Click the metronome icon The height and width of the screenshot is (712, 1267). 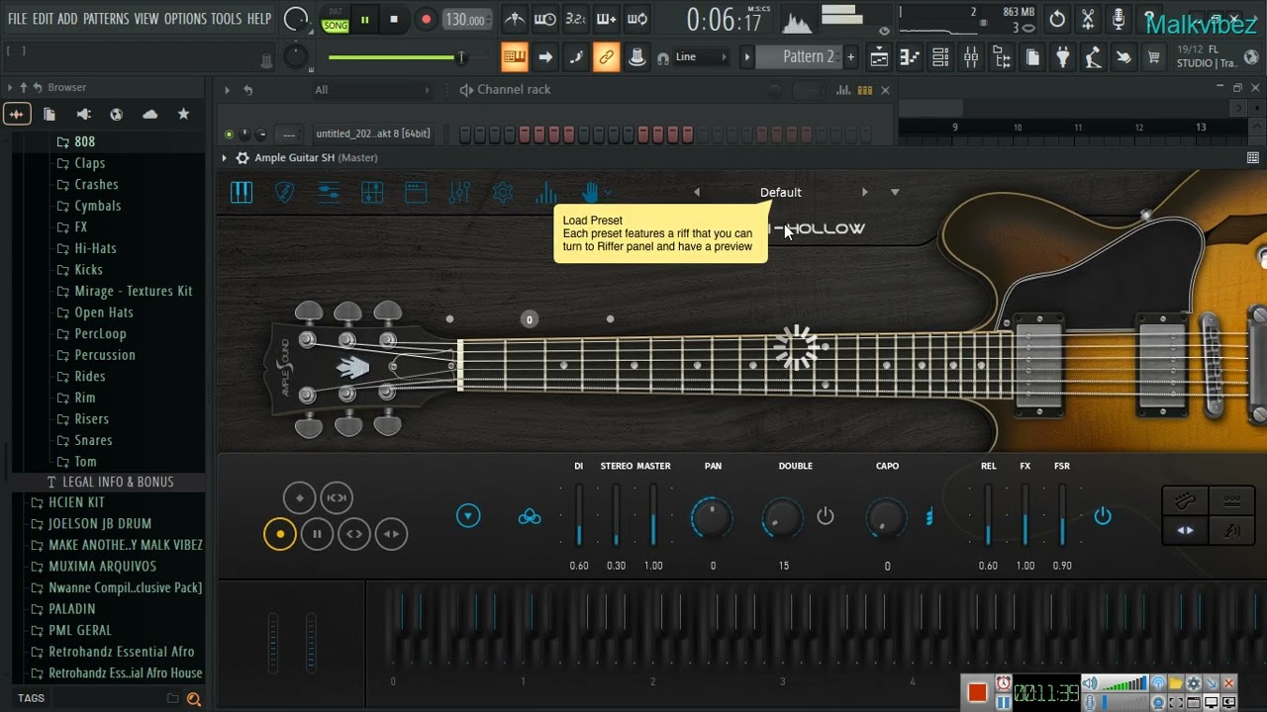515,19
